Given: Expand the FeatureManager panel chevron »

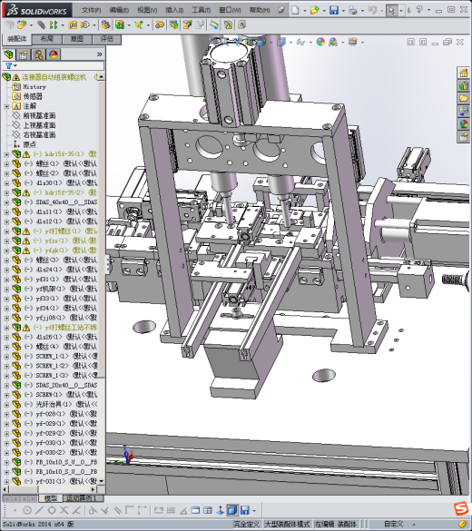Looking at the screenshot, I should tap(99, 54).
